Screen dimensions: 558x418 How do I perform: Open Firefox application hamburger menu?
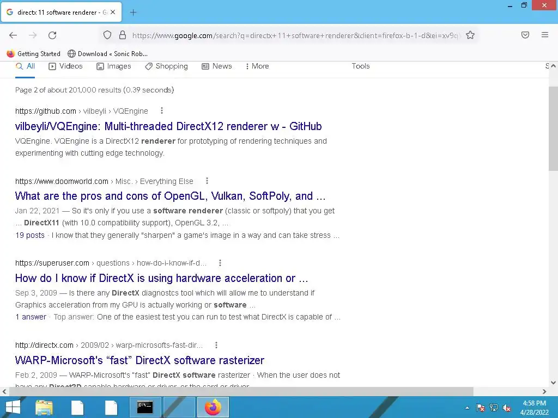click(545, 35)
